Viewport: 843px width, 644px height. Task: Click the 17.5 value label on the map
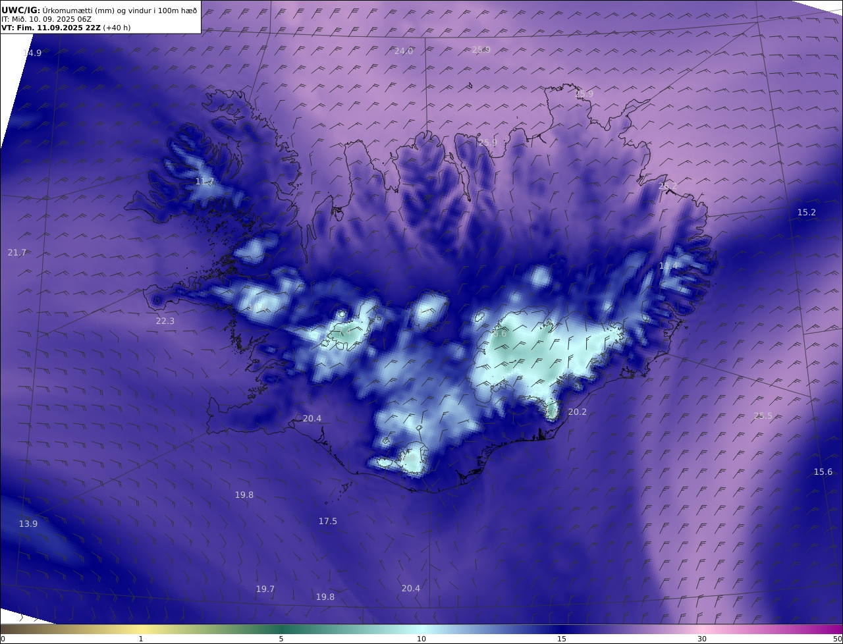coord(328,522)
